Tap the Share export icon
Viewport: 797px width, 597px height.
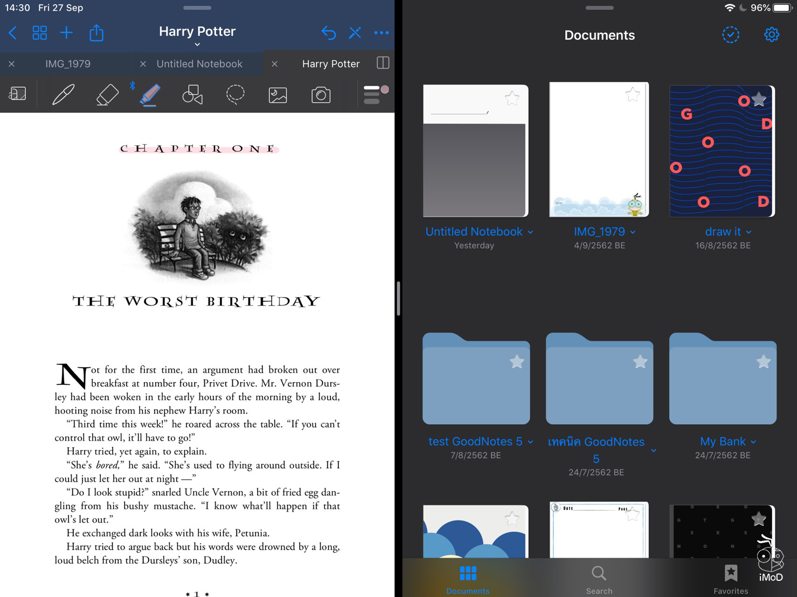[x=96, y=33]
